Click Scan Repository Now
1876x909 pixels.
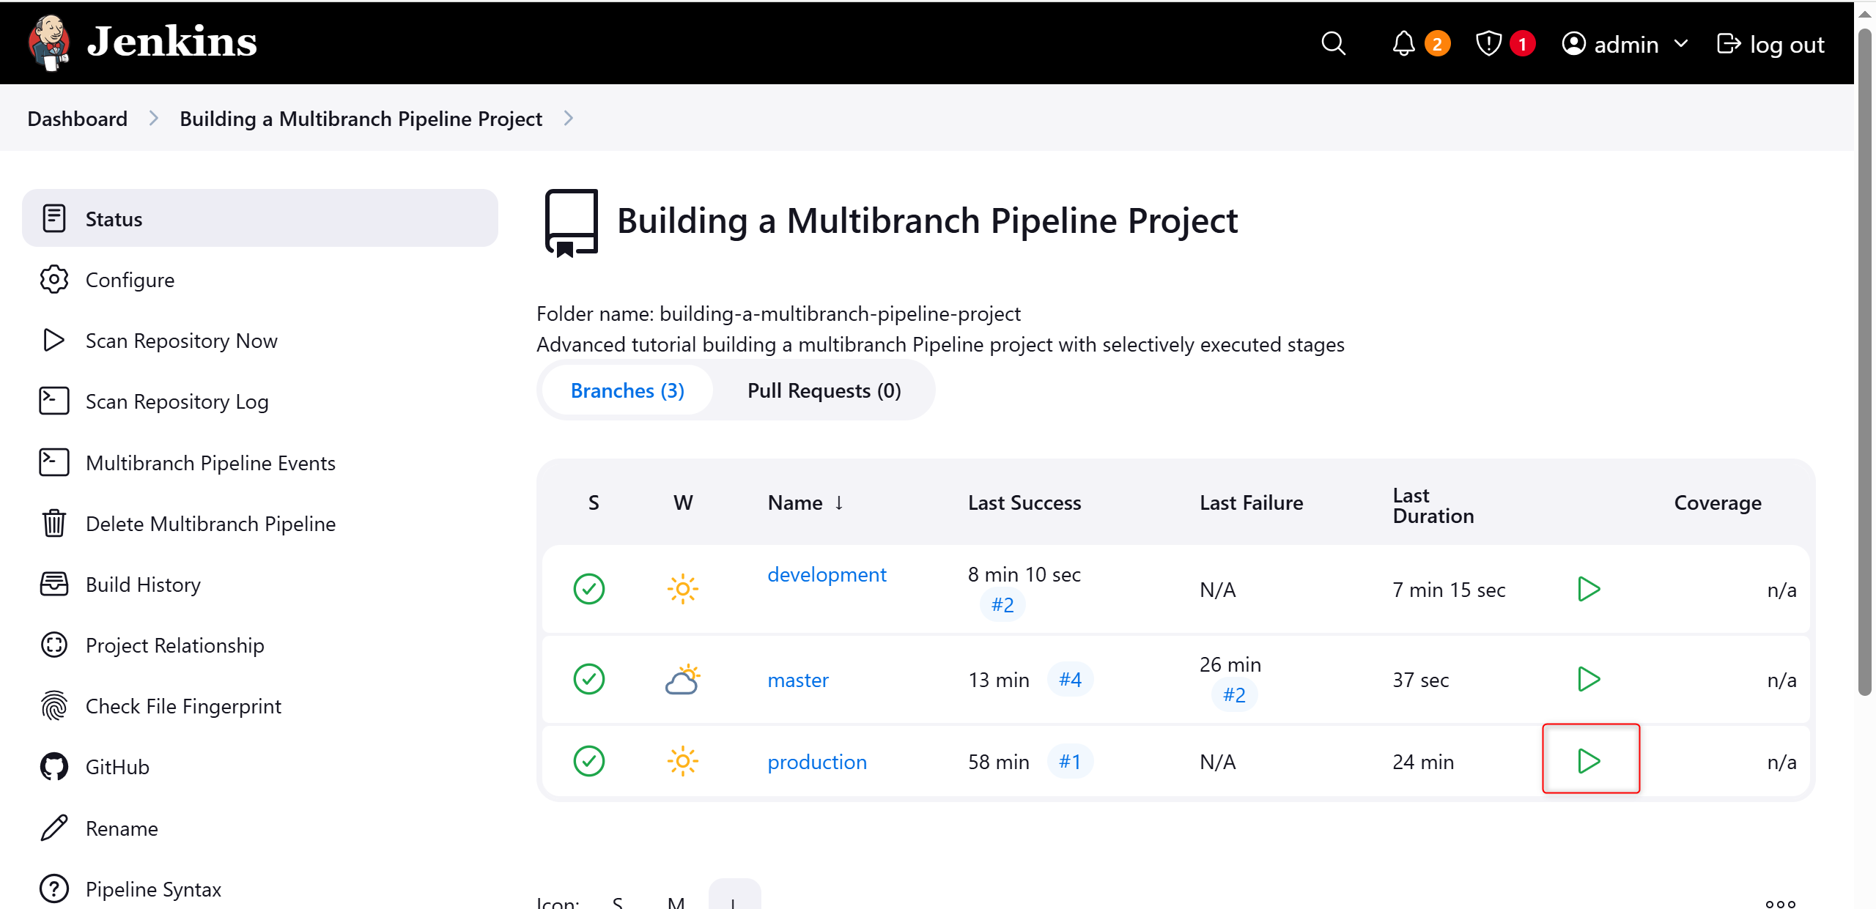pos(260,341)
